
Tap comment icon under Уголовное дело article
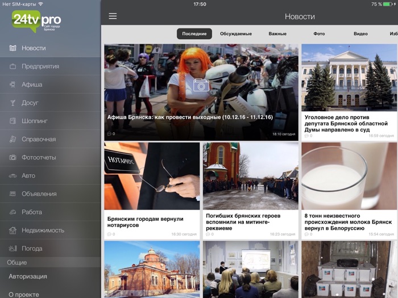(306, 136)
